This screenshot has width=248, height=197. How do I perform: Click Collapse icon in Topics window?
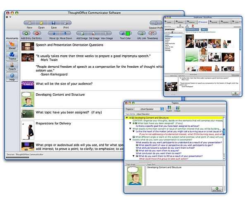[x=177, y=108]
